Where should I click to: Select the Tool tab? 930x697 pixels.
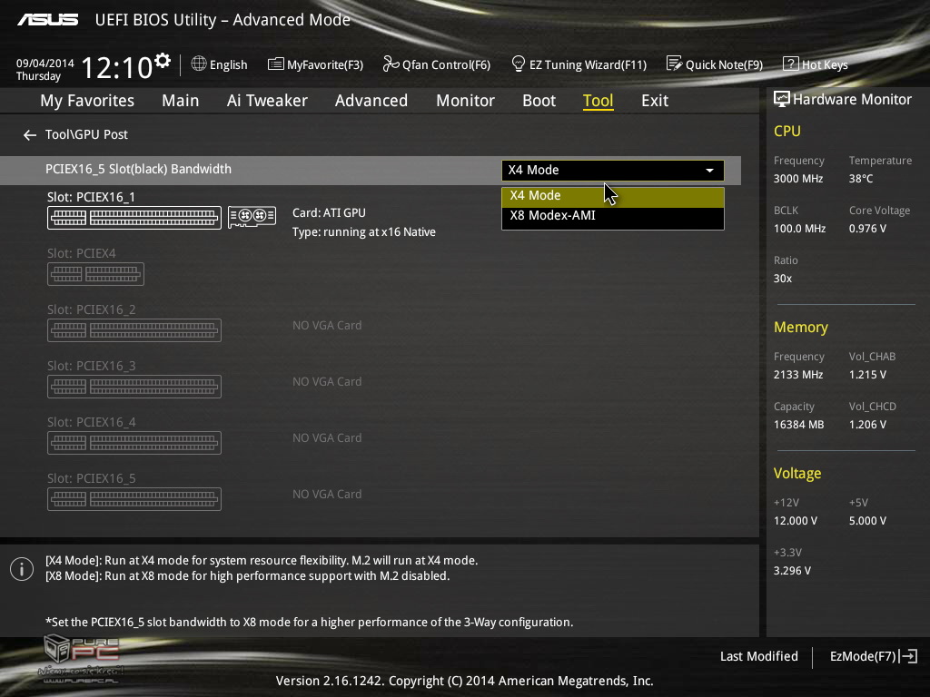click(x=598, y=101)
